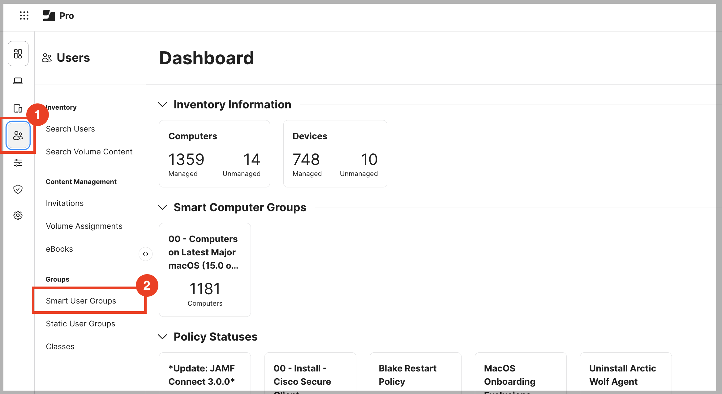Collapse the sidebar with the arrows button

pos(146,254)
